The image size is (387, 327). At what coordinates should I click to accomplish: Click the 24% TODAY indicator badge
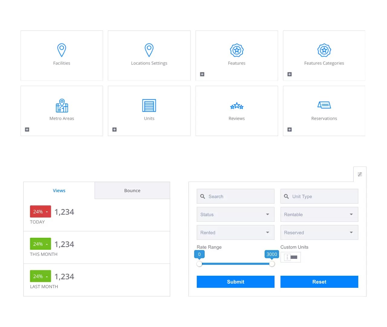click(x=40, y=211)
